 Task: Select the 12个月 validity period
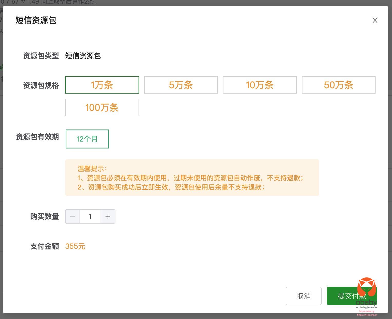pos(87,139)
